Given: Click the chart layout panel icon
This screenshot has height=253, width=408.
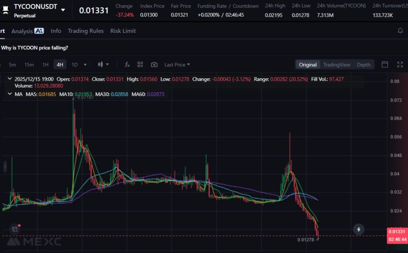Looking at the screenshot, I should point(385,65).
